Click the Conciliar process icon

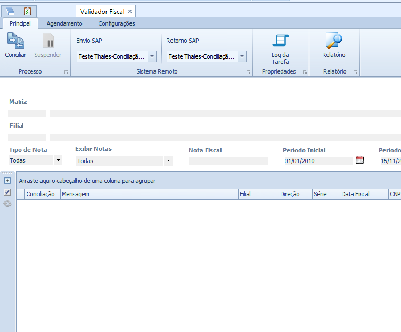(x=15, y=41)
